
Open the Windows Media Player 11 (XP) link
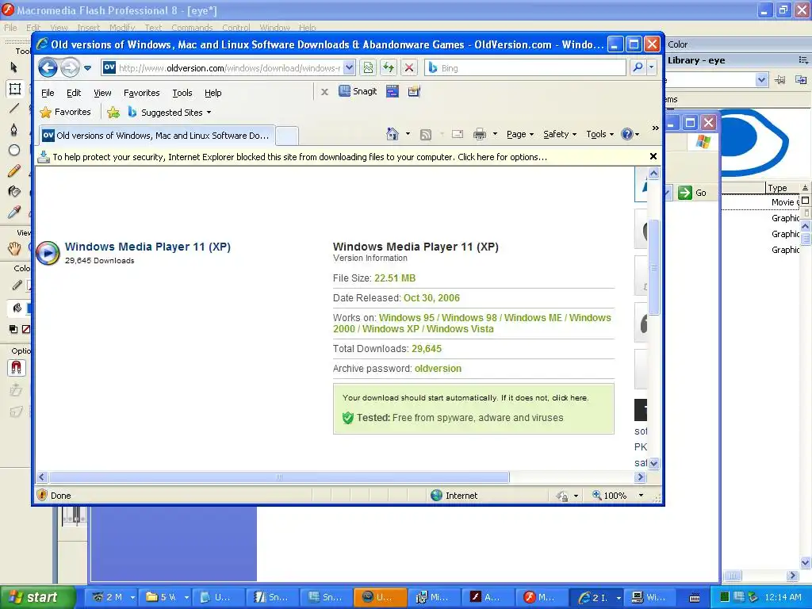(x=147, y=247)
